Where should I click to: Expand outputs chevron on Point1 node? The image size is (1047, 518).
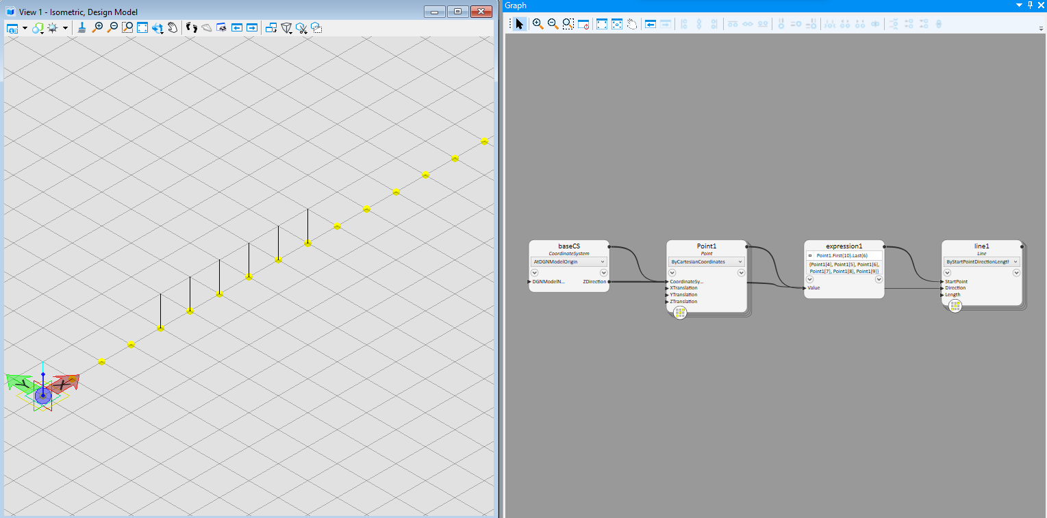741,273
